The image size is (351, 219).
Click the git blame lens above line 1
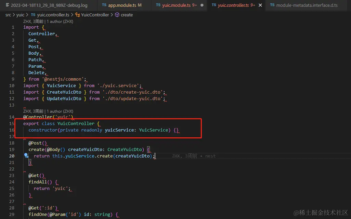(x=48, y=22)
